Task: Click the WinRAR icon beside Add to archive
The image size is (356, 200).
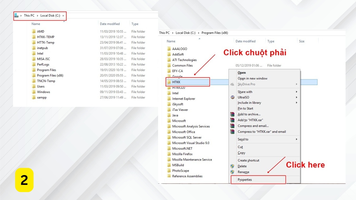Action: pyautogui.click(x=233, y=114)
